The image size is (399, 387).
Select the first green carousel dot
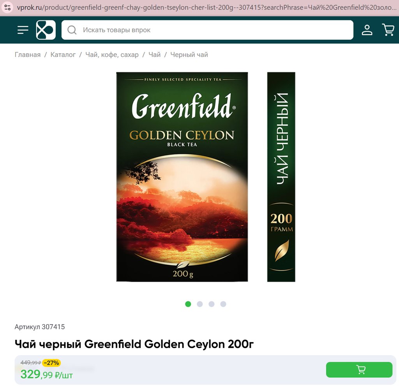(x=188, y=304)
